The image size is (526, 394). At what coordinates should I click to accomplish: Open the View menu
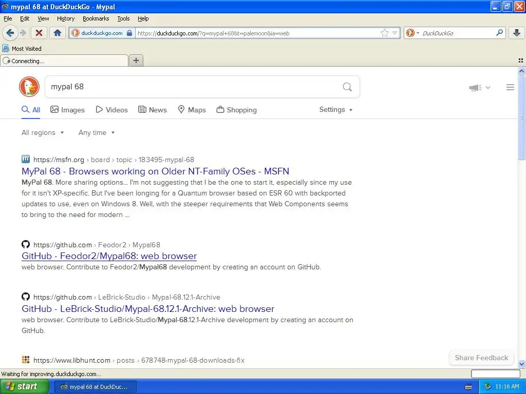click(x=43, y=18)
